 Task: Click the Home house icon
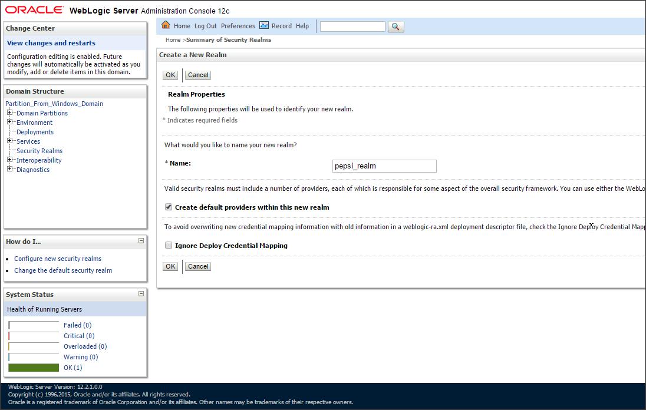click(166, 25)
